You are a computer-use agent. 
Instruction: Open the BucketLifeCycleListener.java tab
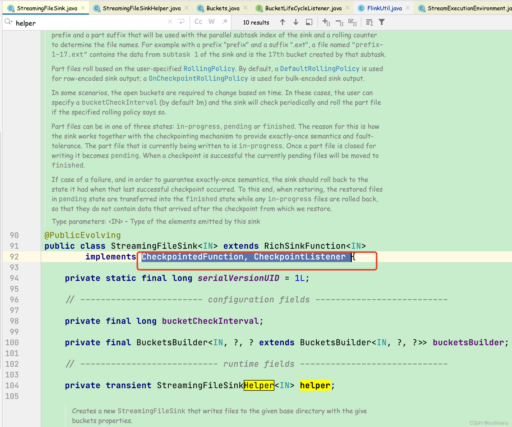[x=303, y=8]
